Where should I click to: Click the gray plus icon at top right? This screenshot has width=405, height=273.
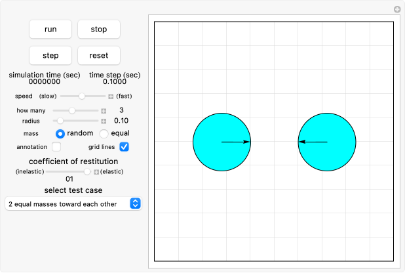pyautogui.click(x=397, y=9)
